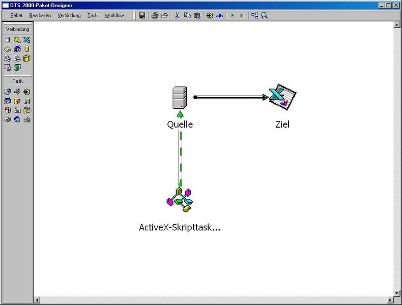Add the yellow cylinder with red arrows task
This screenshot has width=402, height=305.
(x=17, y=101)
